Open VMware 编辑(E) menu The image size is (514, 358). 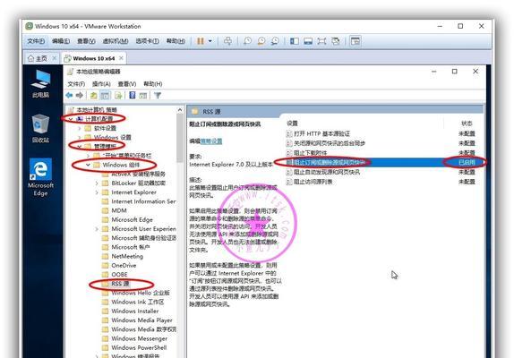coord(61,41)
